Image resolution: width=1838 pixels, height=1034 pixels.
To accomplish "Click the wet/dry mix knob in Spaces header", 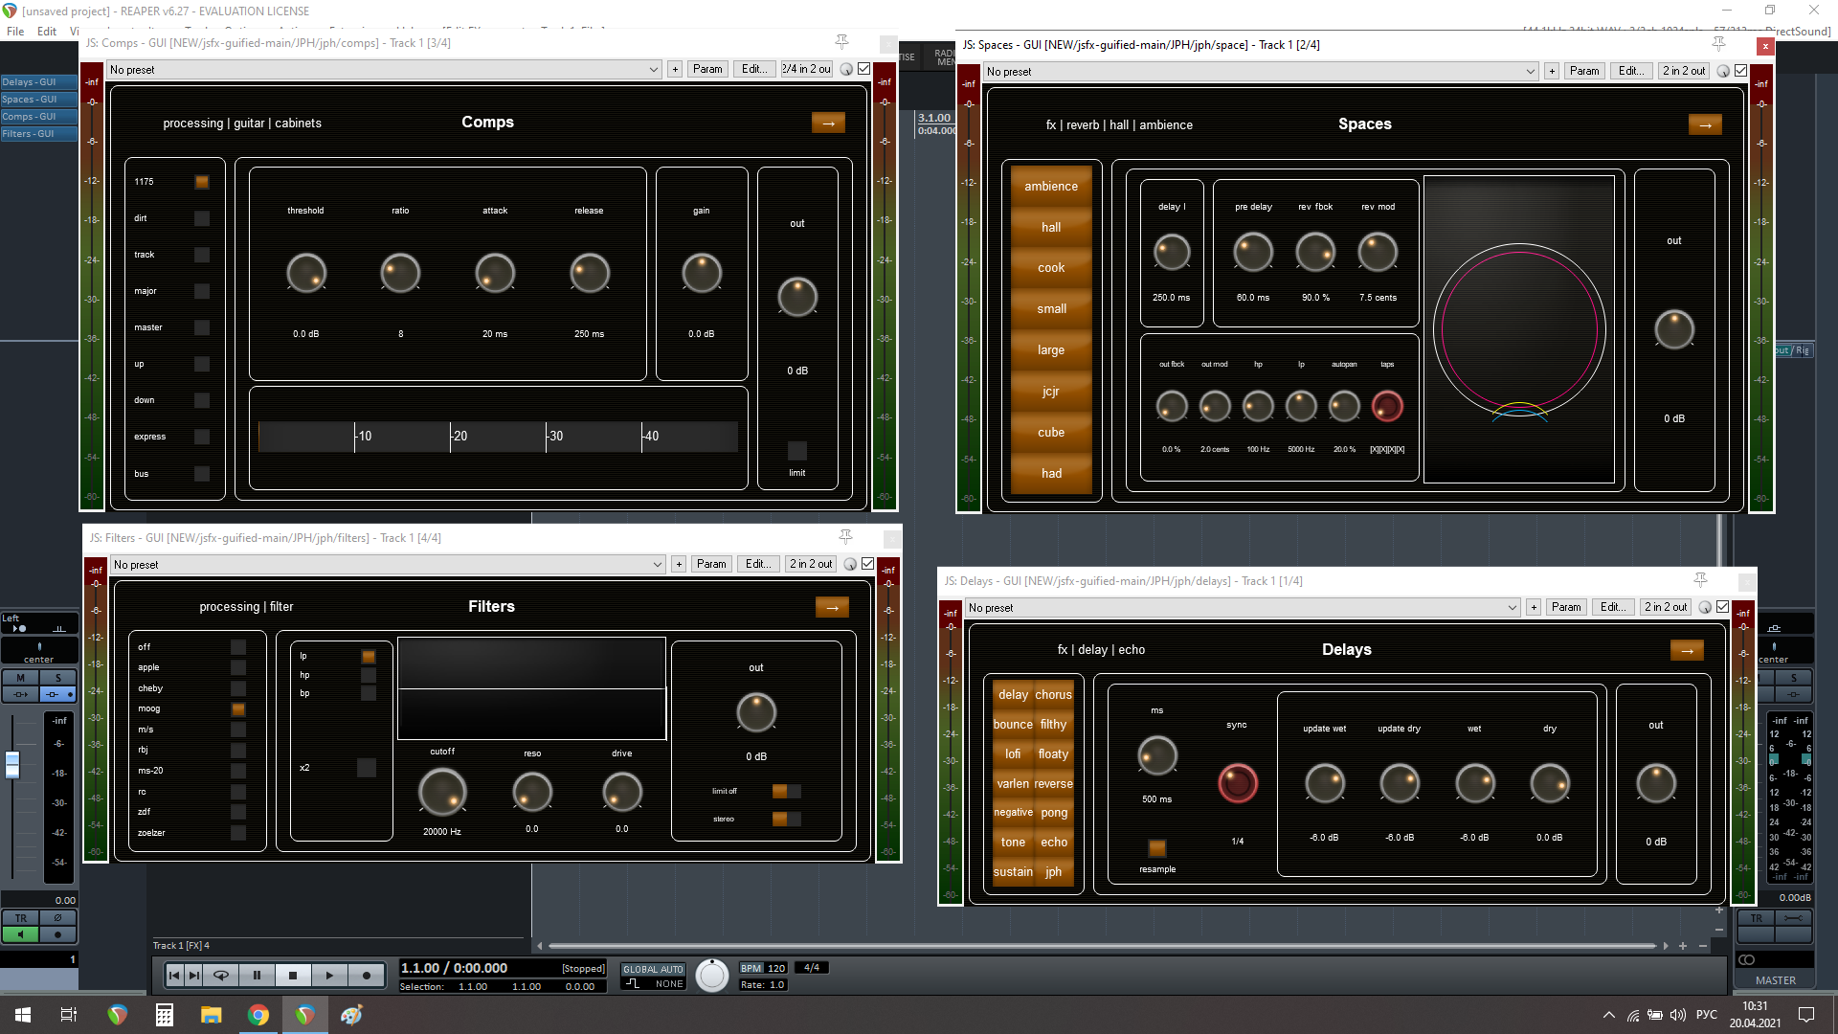I will click(1723, 71).
